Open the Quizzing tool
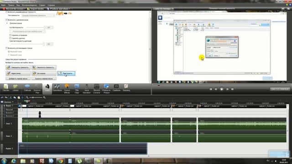The image size is (292, 164). (126, 88)
